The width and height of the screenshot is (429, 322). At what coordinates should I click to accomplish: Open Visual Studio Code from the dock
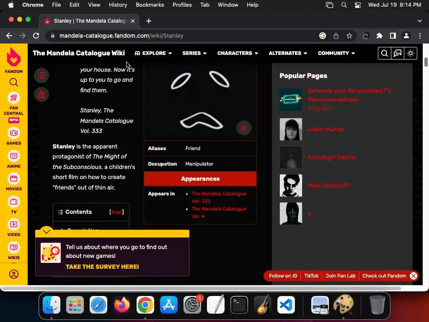[x=286, y=304]
